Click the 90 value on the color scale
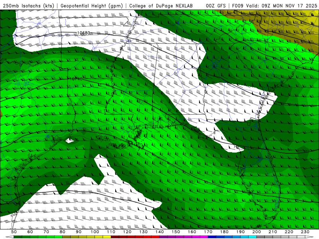The width and height of the screenshot is (319, 239). pyautogui.click(x=79, y=232)
